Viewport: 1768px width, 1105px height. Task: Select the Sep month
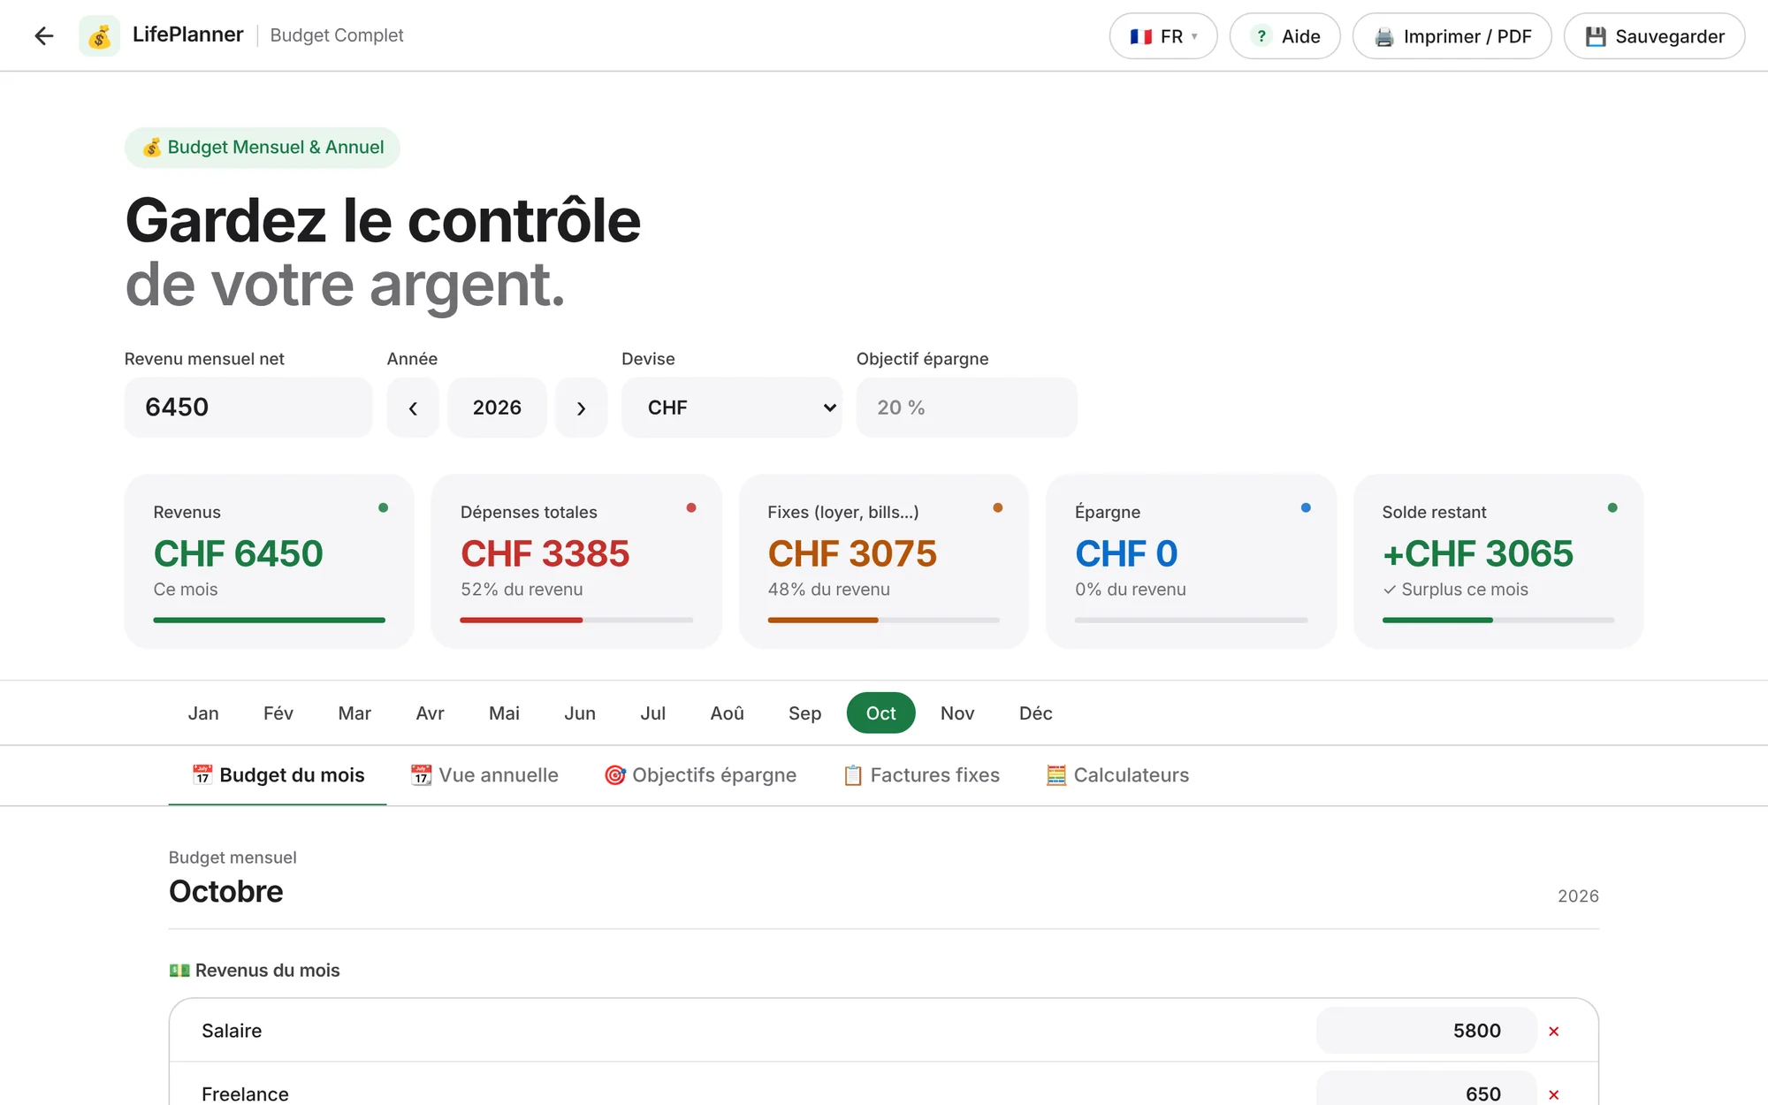pos(805,713)
